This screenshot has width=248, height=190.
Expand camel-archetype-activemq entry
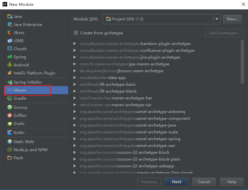pos(75,112)
